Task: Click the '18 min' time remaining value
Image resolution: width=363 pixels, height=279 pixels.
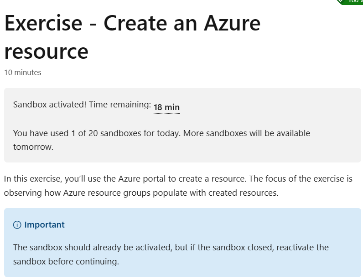Action: point(166,107)
